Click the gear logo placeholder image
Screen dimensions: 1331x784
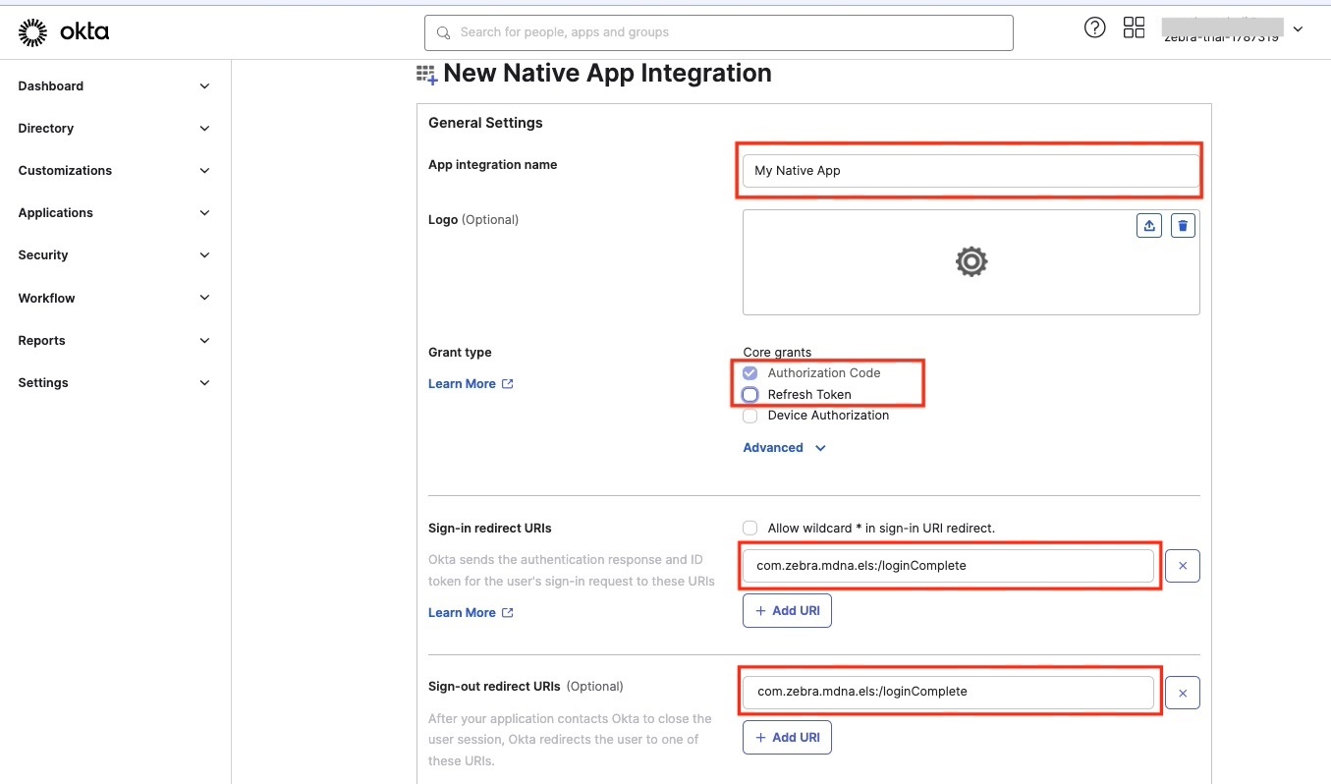971,261
